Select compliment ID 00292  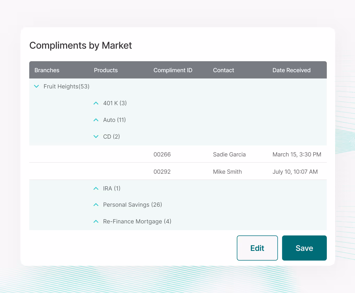162,172
